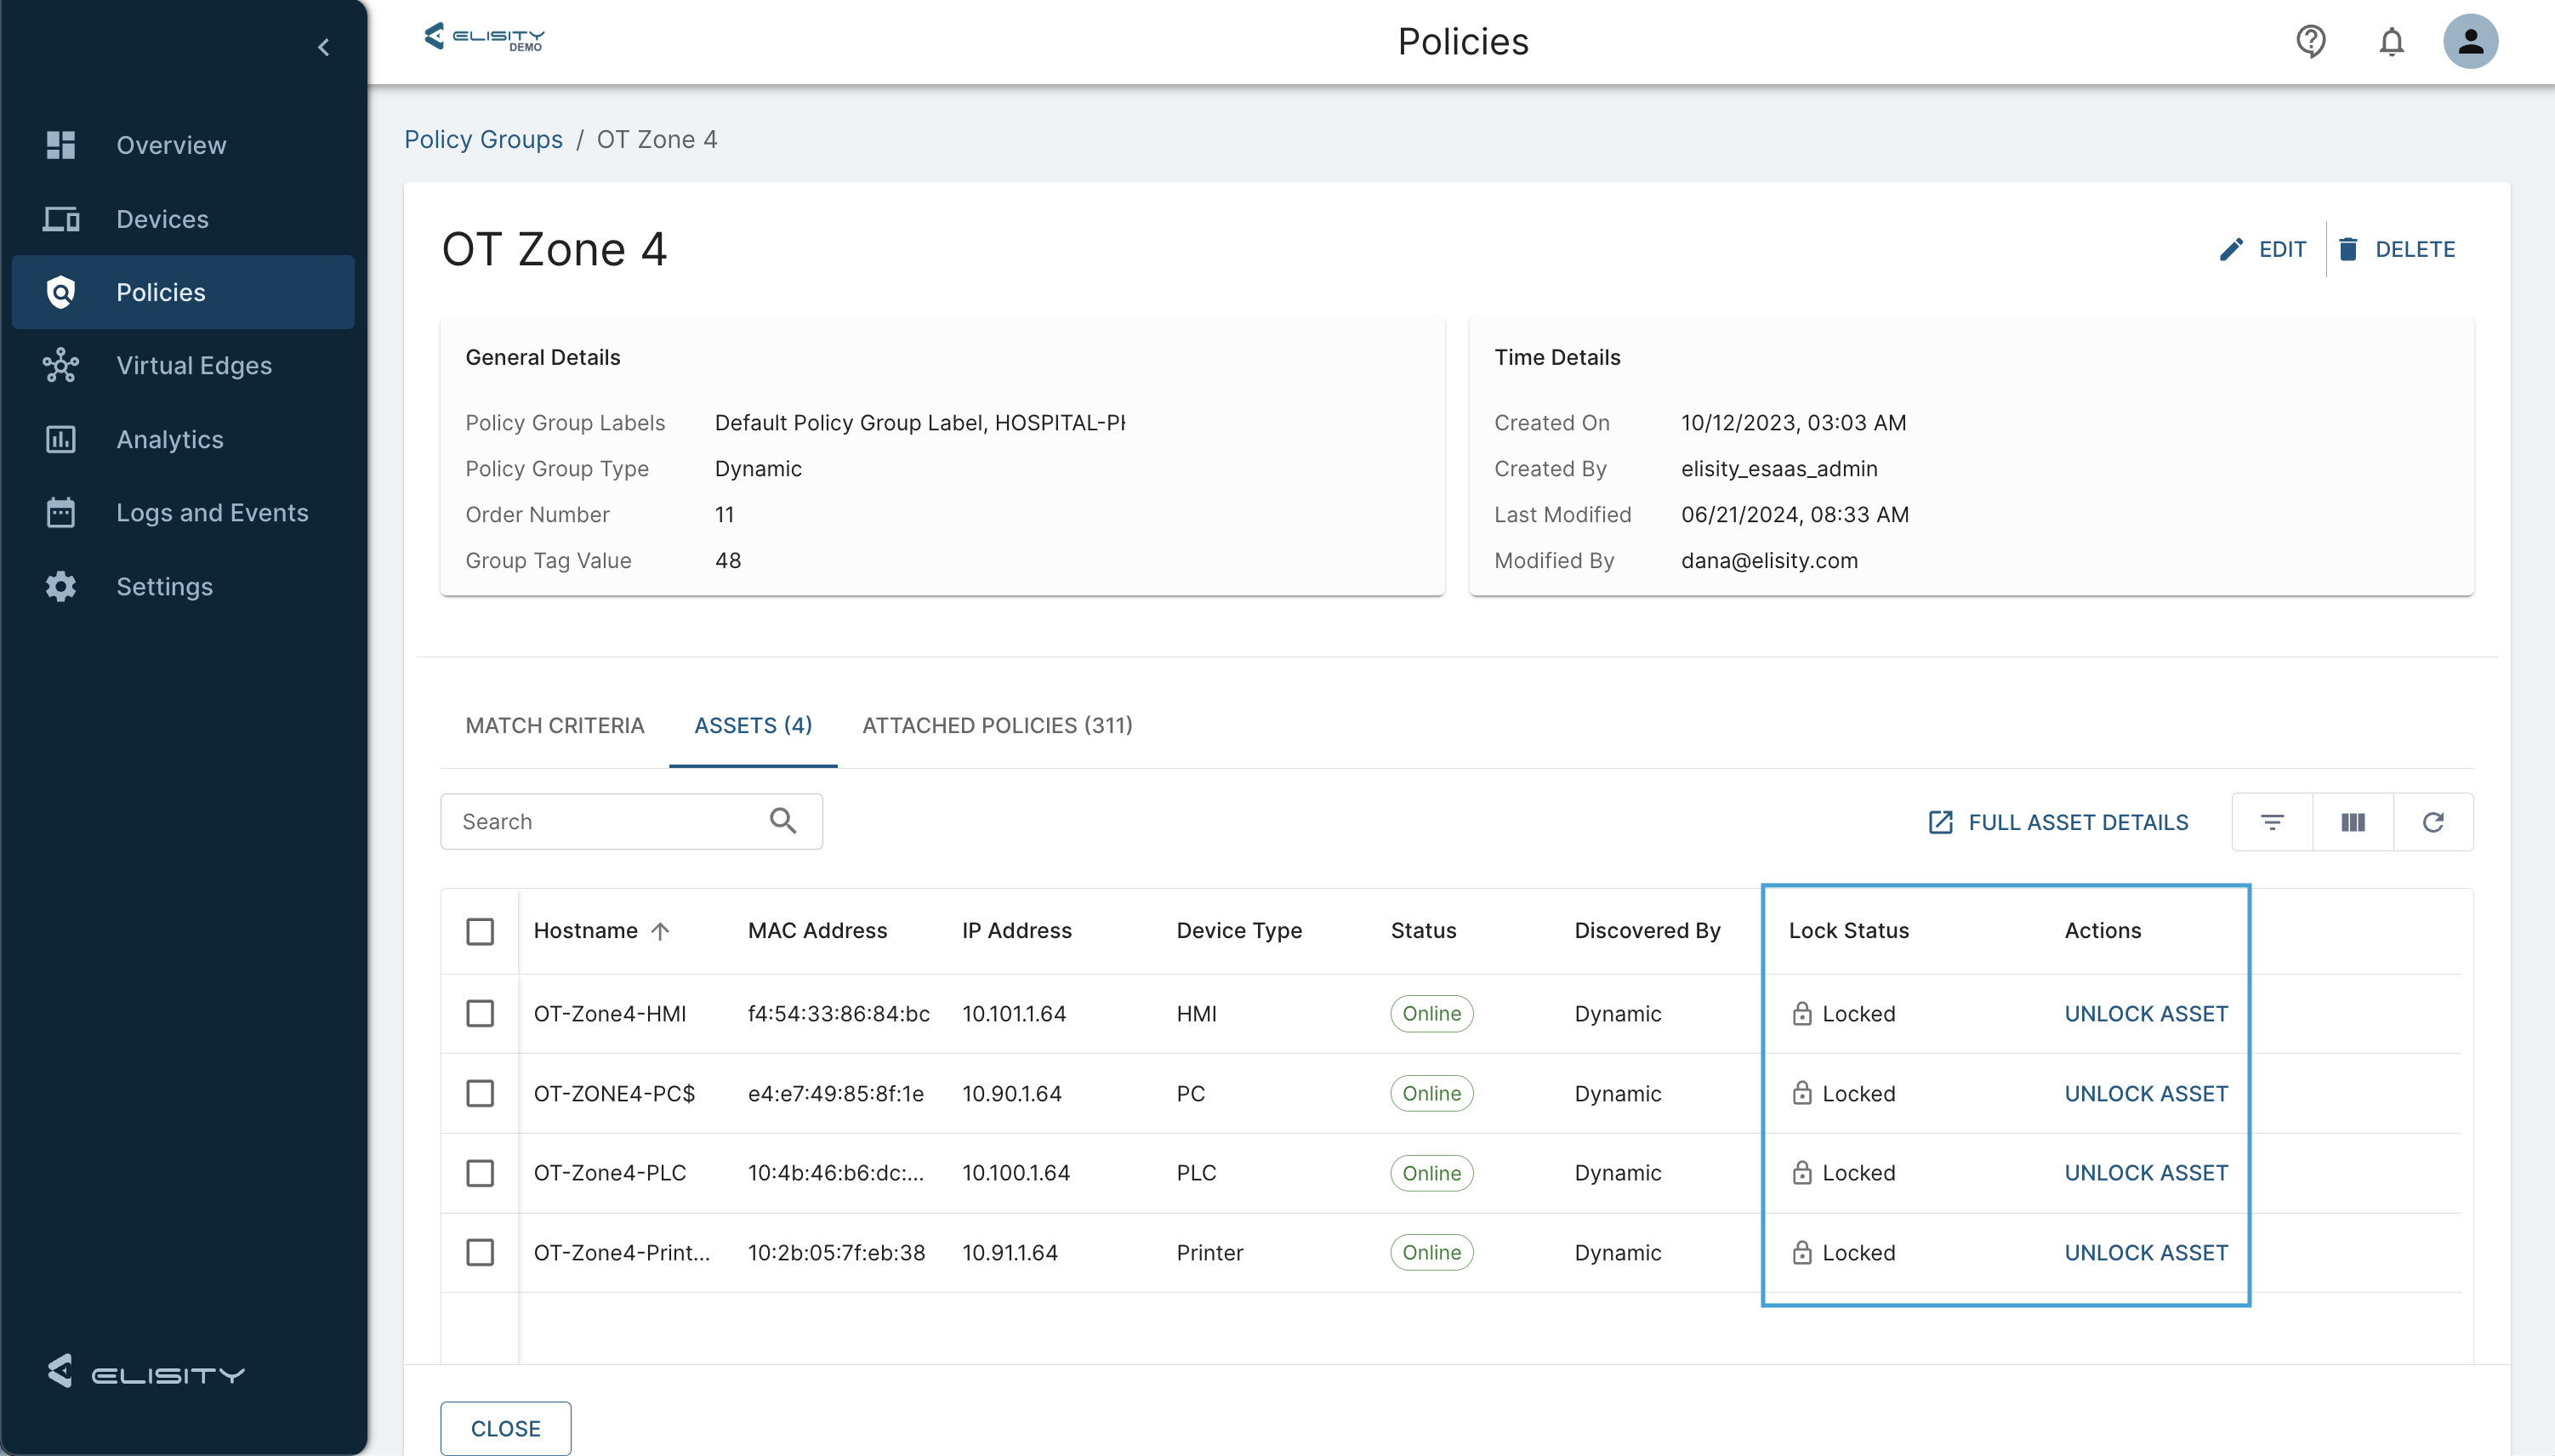Click lock icon for OT-Zone4-HMI

(x=1802, y=1013)
